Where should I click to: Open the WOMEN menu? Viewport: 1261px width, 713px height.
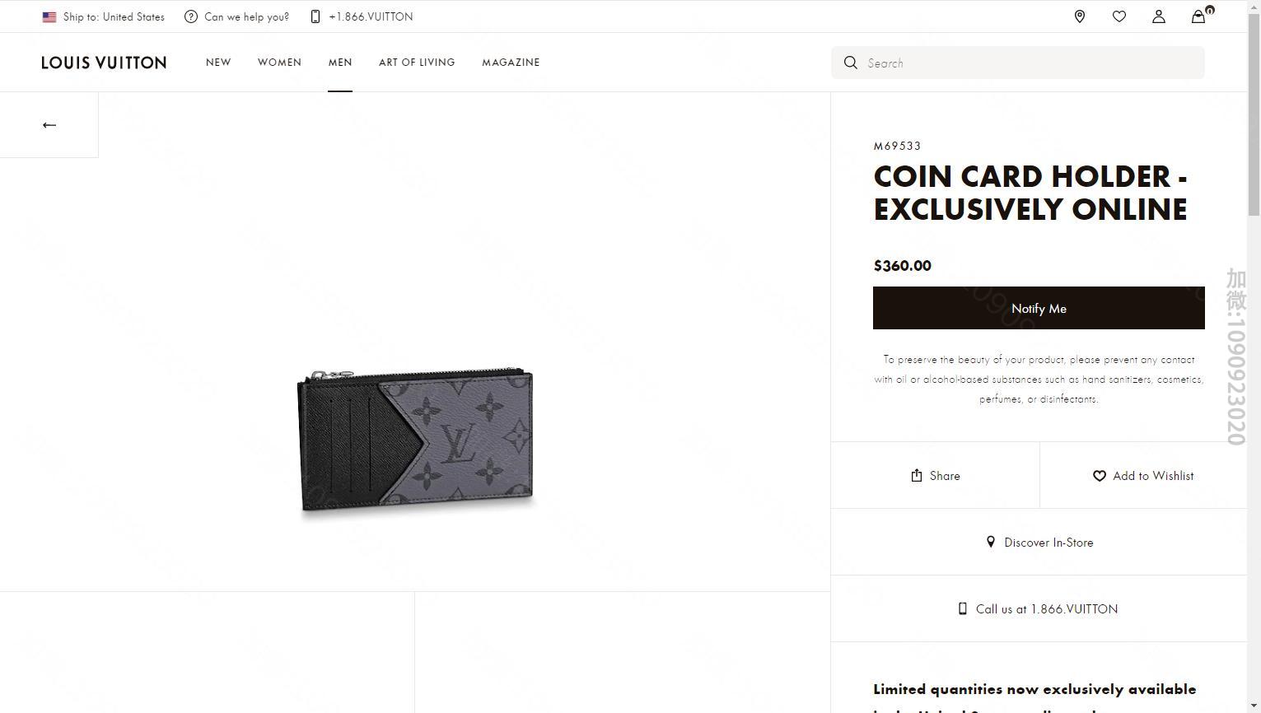279,63
